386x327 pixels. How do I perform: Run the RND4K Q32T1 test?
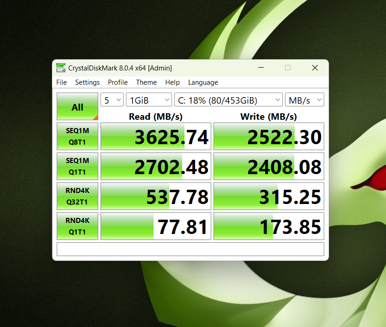click(x=77, y=196)
